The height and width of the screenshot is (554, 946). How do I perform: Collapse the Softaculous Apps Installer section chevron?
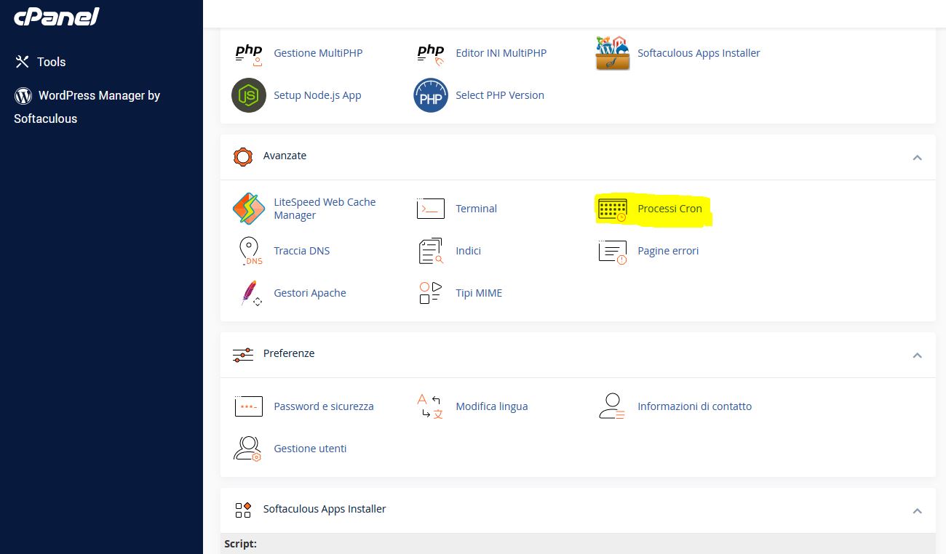[917, 510]
